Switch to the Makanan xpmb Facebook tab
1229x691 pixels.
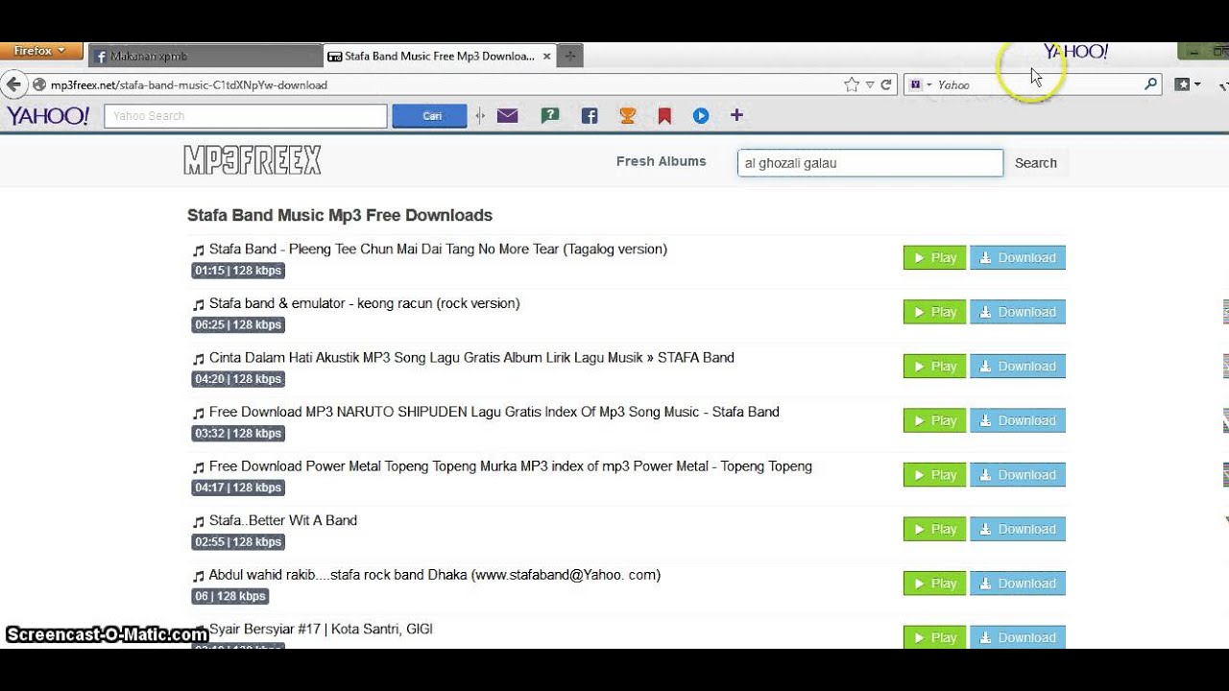coord(205,57)
